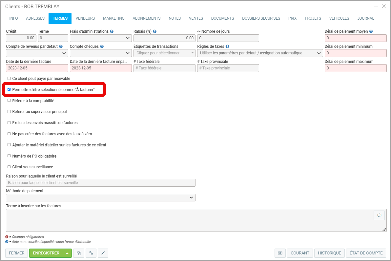The width and height of the screenshot is (391, 261).
Task: Click help icon next to Frais d'administrations
Action: pyautogui.click(x=112, y=31)
